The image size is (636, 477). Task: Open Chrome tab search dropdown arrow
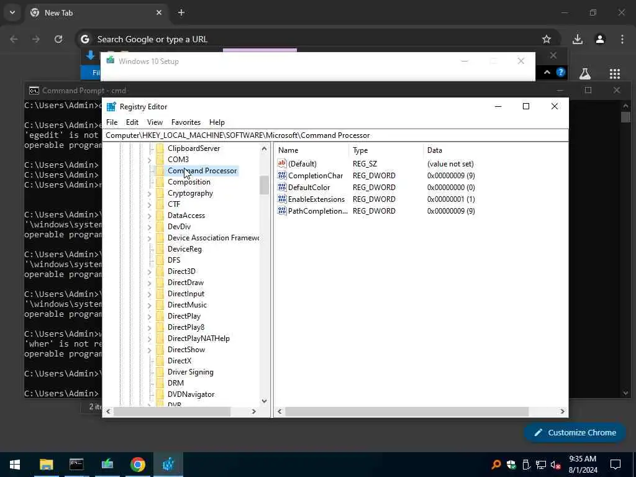12,12
